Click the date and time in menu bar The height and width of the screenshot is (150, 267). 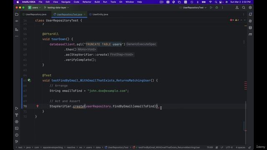240,2
